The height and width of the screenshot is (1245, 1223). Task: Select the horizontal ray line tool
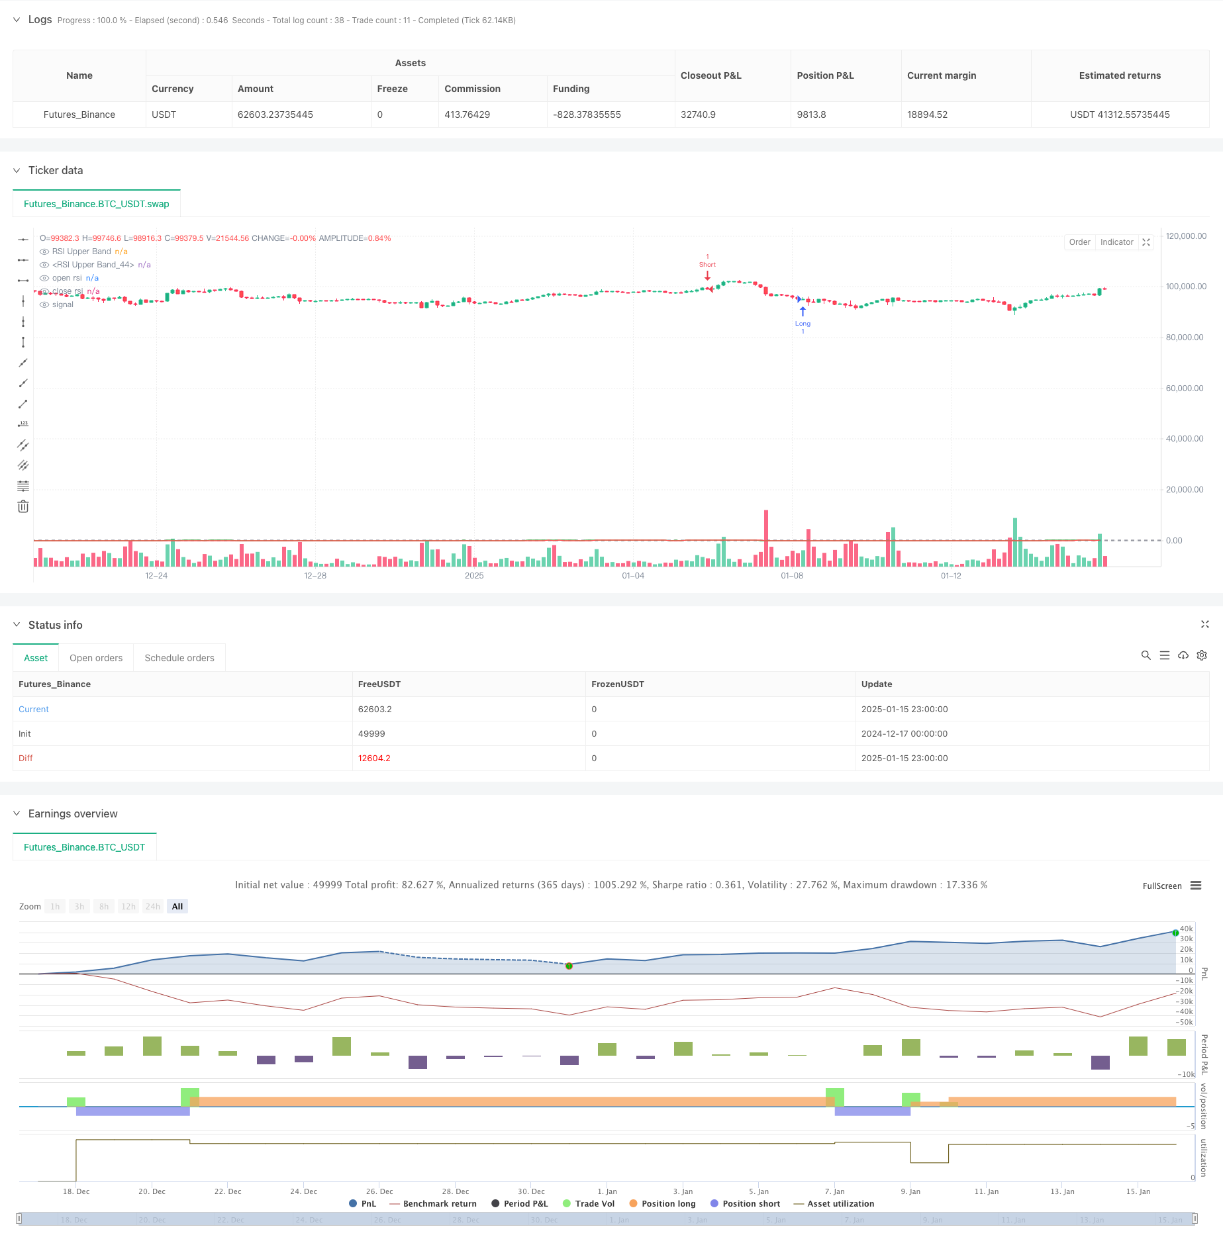23,260
